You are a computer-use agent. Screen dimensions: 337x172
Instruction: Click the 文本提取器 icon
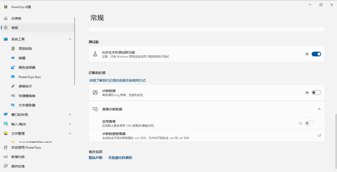(x=13, y=105)
